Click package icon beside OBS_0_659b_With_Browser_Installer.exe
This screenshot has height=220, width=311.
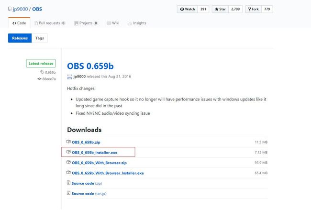point(68,173)
